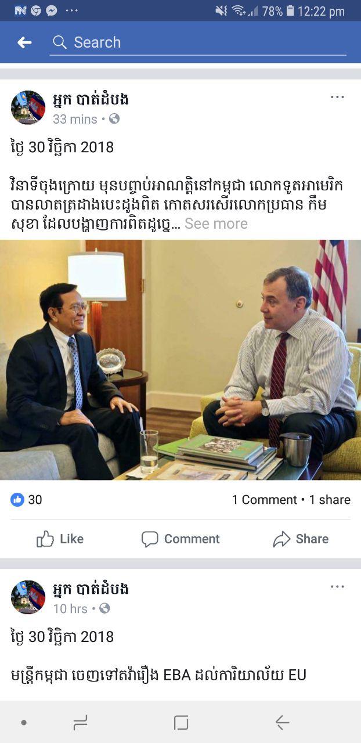This screenshot has height=743, width=361.
Task: Tap the Android home navigation button
Action: coord(181,722)
